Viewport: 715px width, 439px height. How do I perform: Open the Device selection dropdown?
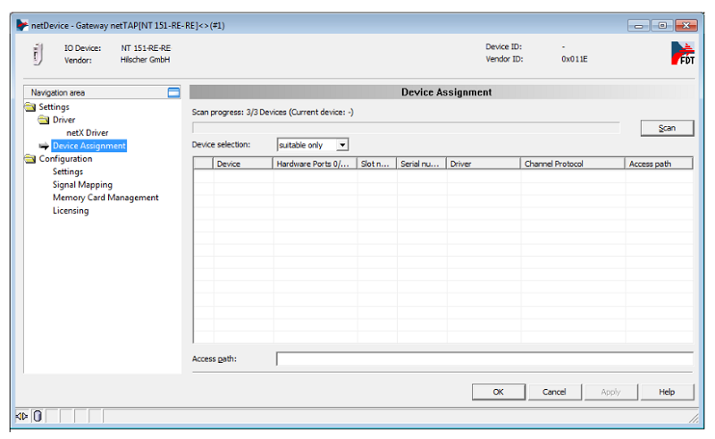pos(313,145)
